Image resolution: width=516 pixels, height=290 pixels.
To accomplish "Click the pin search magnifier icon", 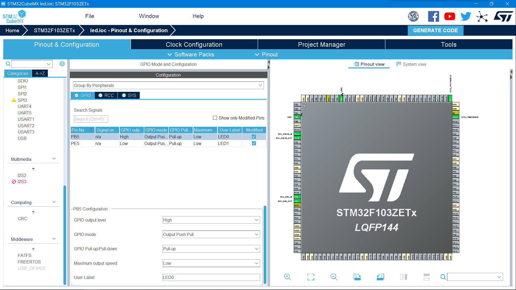I will tap(443, 277).
